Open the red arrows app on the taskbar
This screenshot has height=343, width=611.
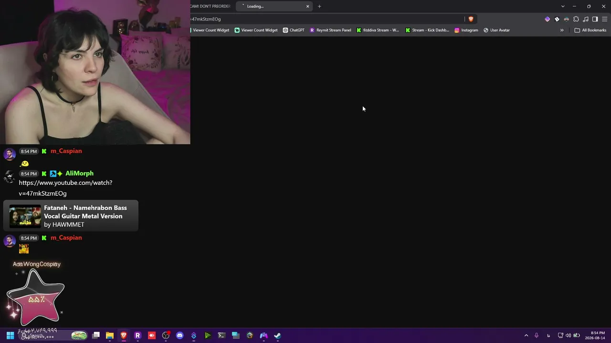152,335
